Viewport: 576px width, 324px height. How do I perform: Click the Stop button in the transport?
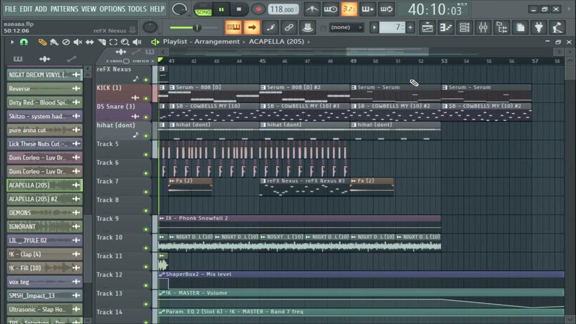pos(240,9)
